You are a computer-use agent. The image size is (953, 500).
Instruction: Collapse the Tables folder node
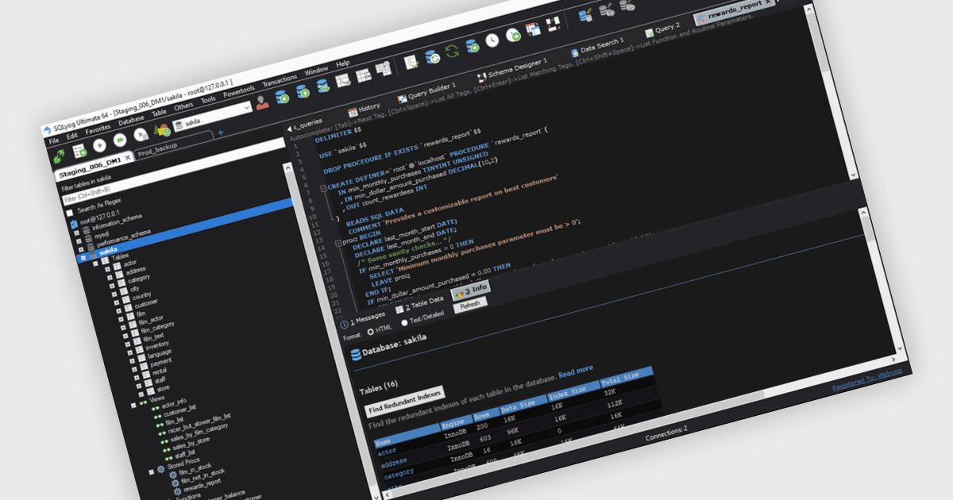pos(96,264)
